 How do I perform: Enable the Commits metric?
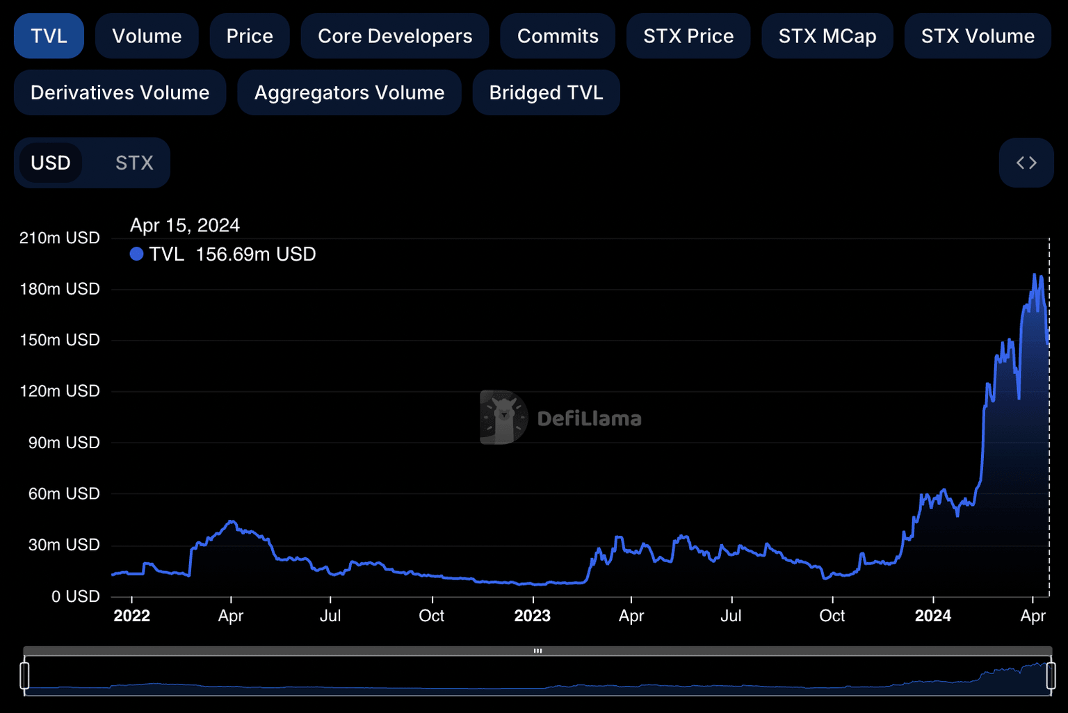[558, 36]
